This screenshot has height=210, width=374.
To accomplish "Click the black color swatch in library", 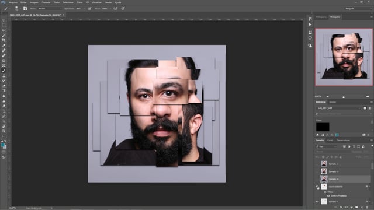I will point(323,127).
